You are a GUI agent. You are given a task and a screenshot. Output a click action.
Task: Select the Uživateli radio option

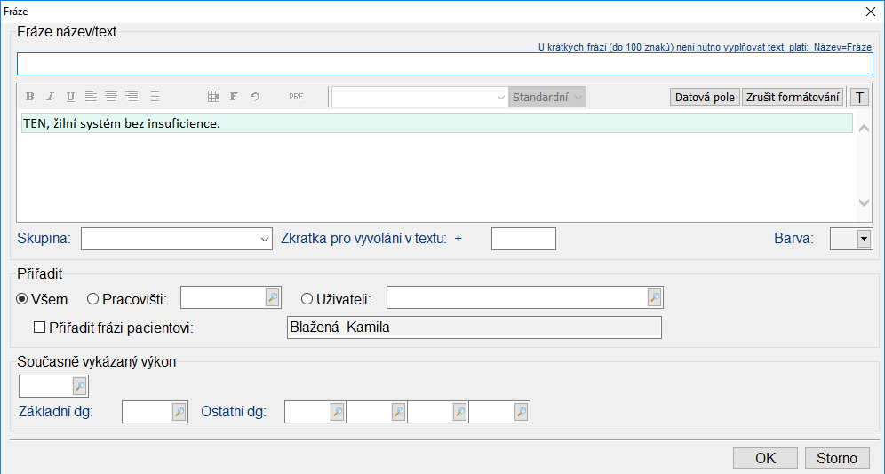[x=307, y=299]
